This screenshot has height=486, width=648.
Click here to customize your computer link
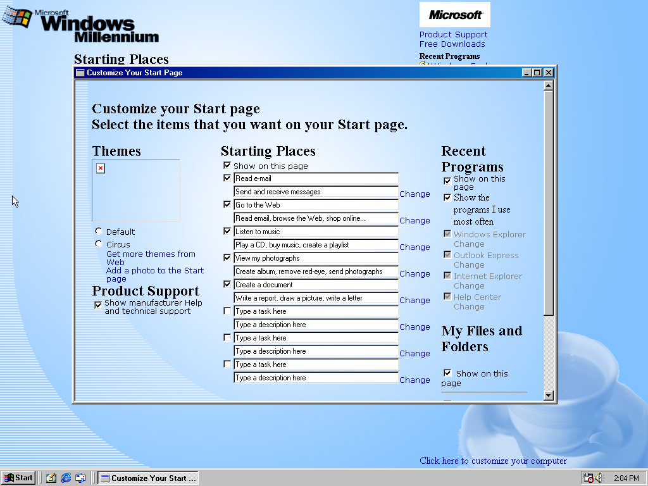493,461
